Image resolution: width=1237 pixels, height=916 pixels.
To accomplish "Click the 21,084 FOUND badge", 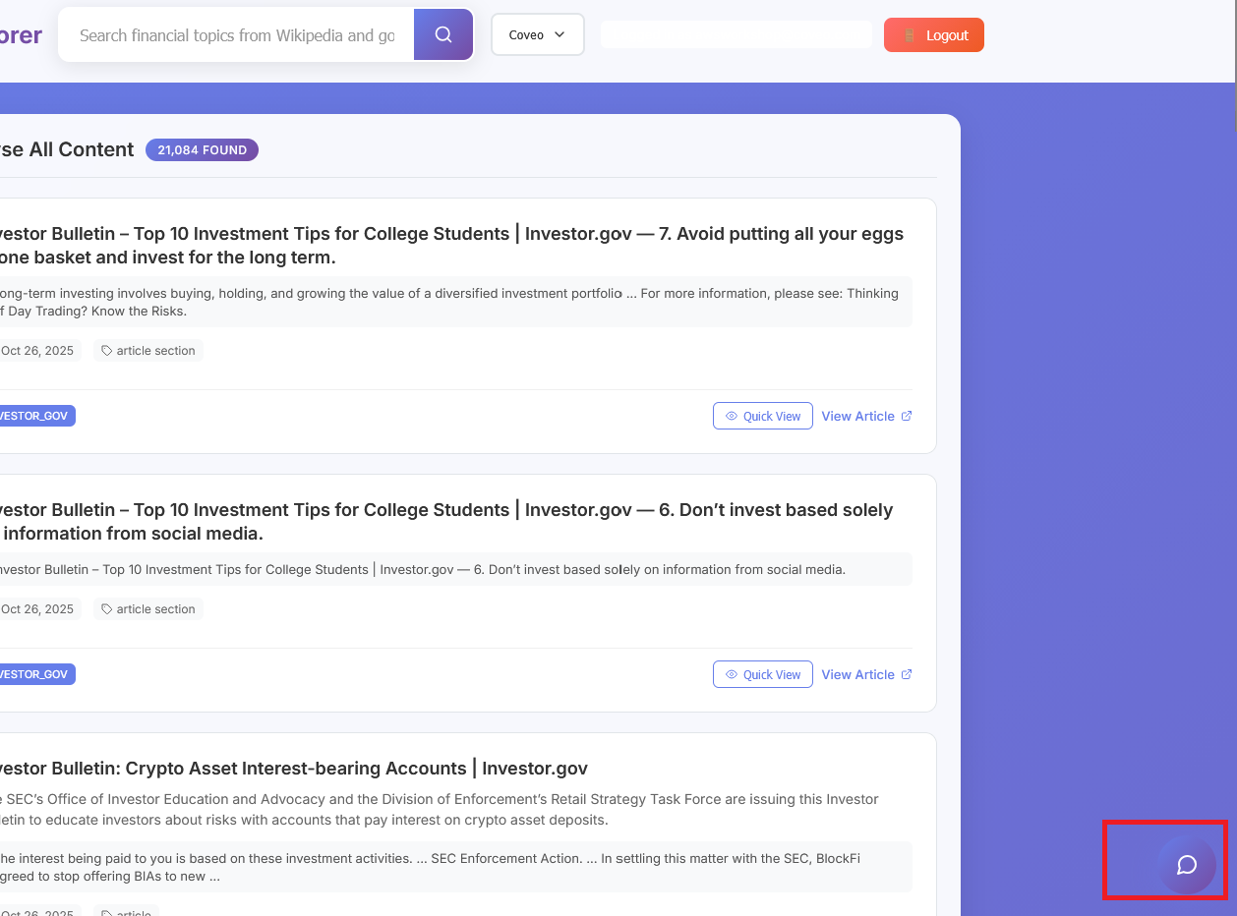I will 202,150.
